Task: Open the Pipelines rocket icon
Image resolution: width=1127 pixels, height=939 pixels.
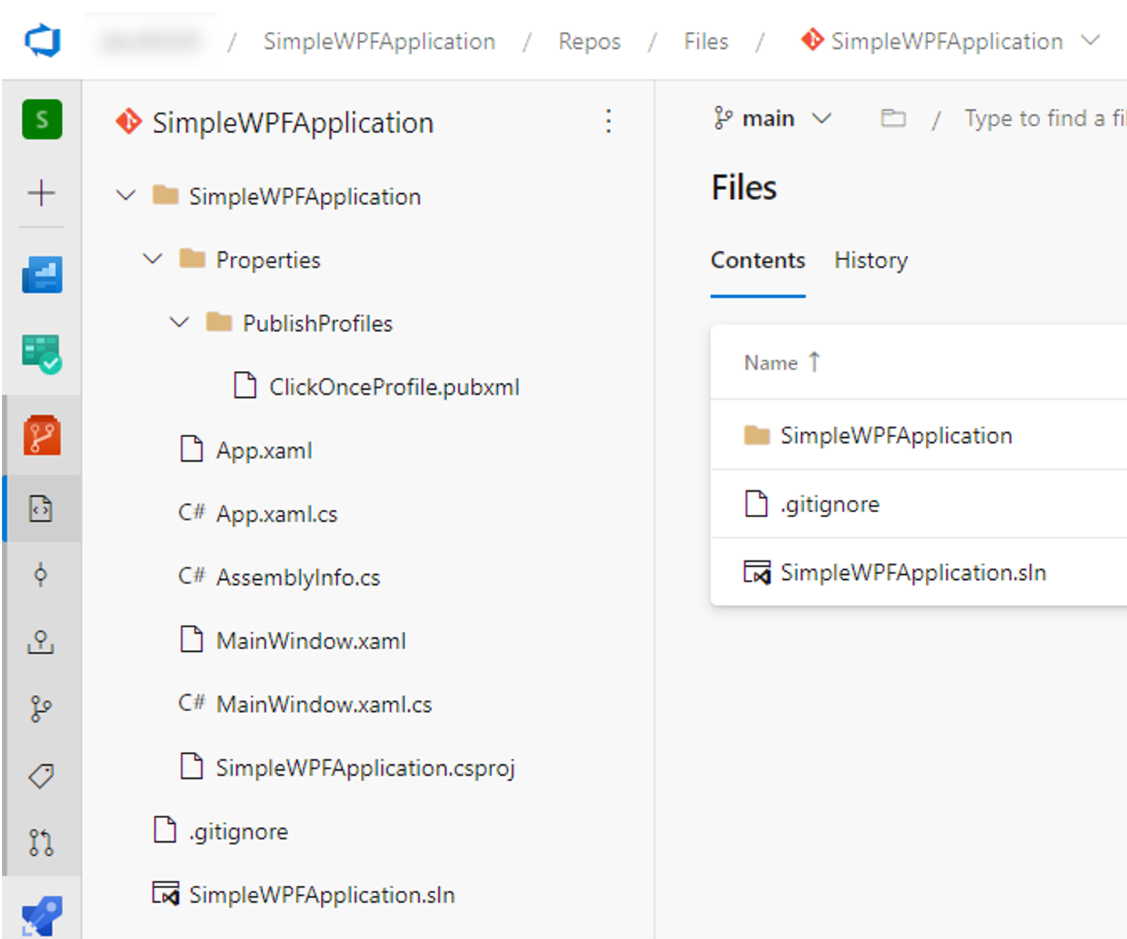Action: tap(42, 915)
